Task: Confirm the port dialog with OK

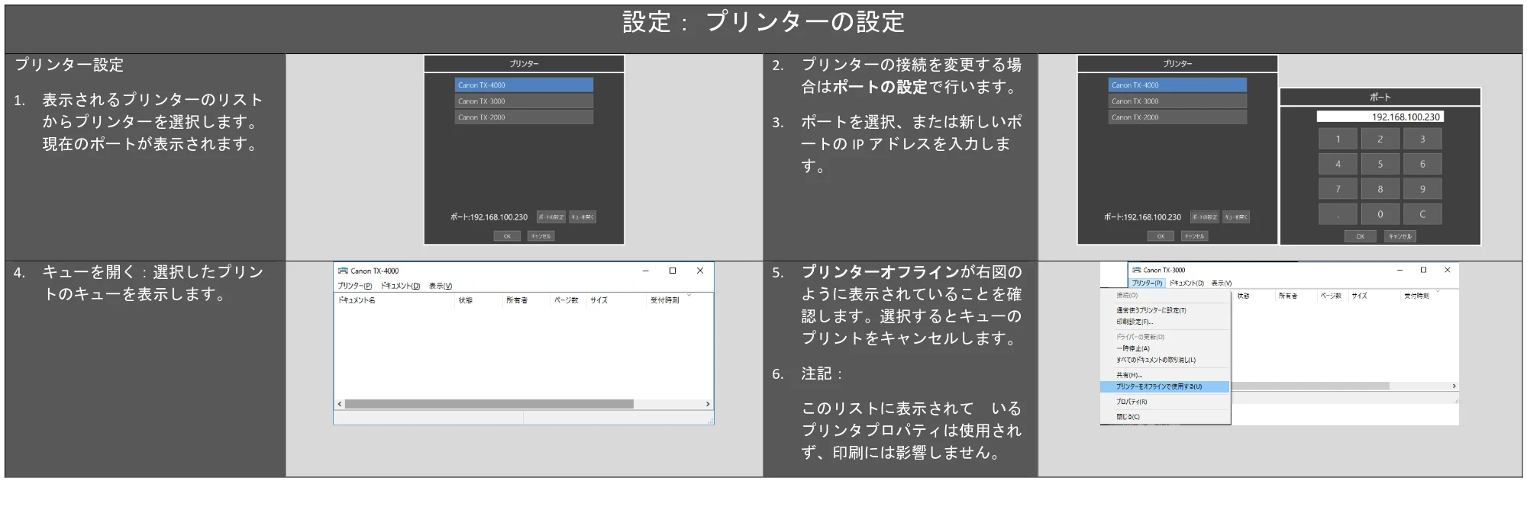Action: 1360,236
